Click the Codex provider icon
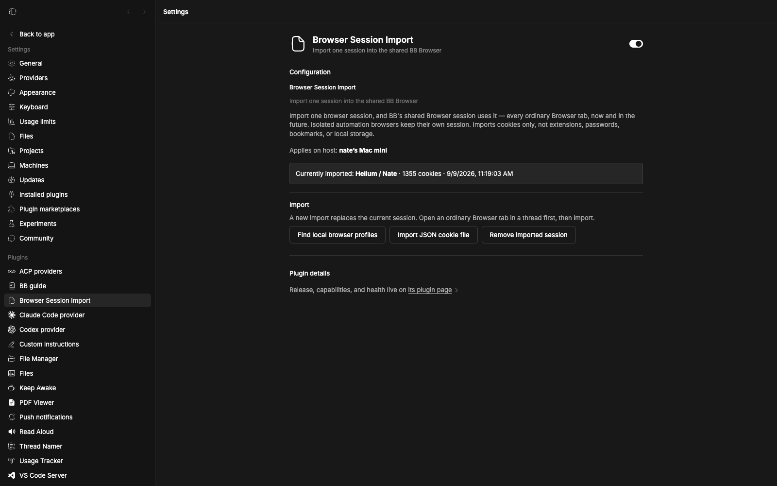The height and width of the screenshot is (486, 777). pyautogui.click(x=12, y=330)
